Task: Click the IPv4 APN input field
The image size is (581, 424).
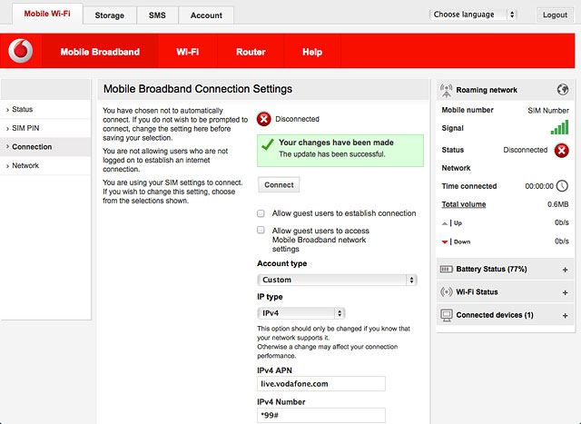Action: [321, 384]
